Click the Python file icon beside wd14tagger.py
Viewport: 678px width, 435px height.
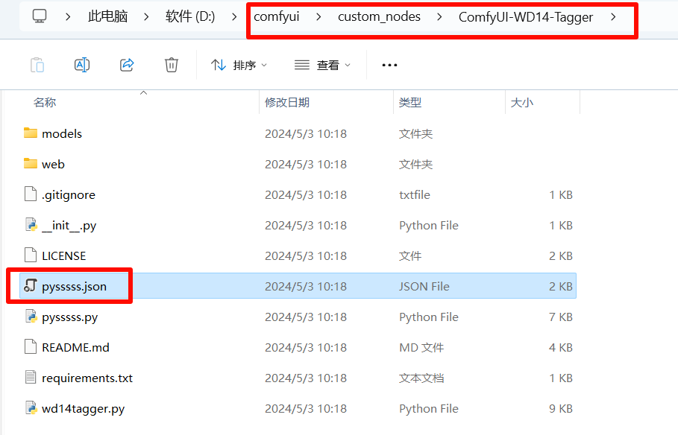coord(31,408)
